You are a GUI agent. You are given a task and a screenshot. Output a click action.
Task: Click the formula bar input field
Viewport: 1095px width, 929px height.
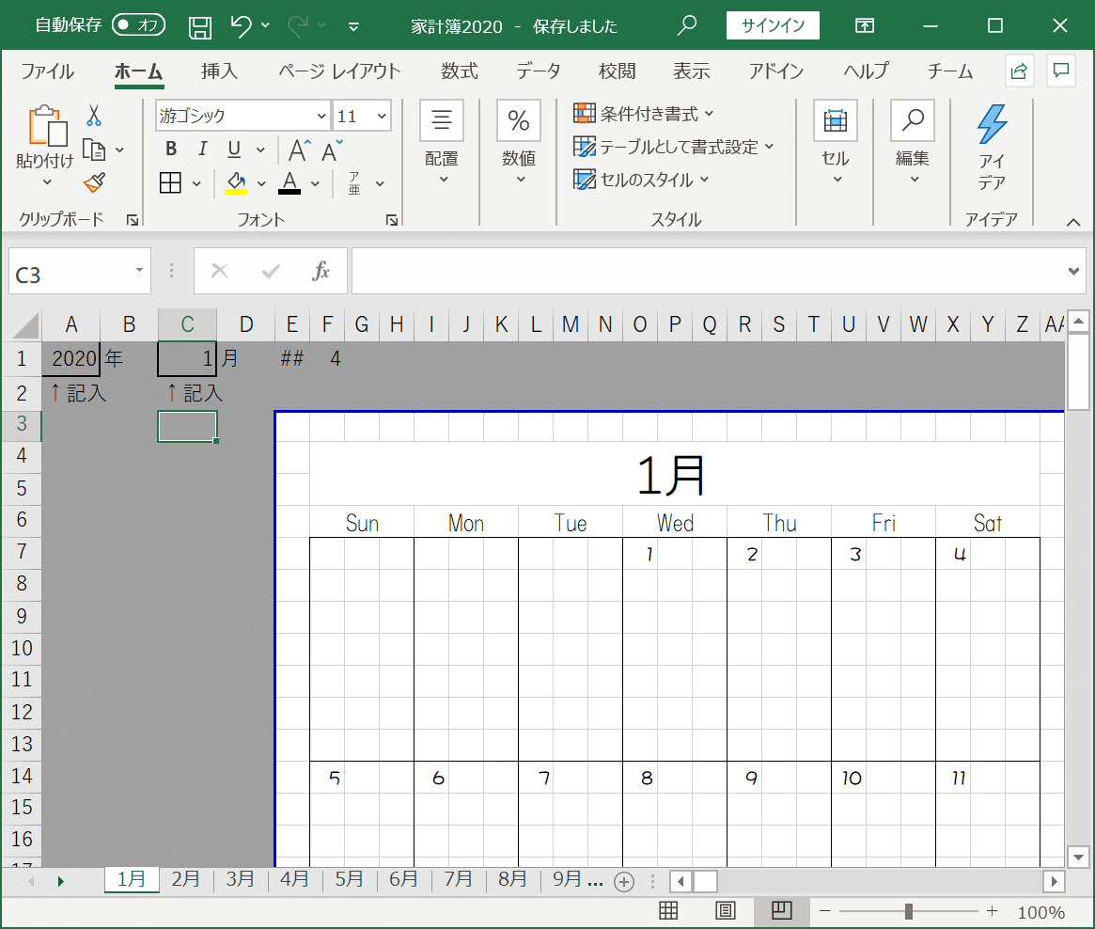[708, 271]
